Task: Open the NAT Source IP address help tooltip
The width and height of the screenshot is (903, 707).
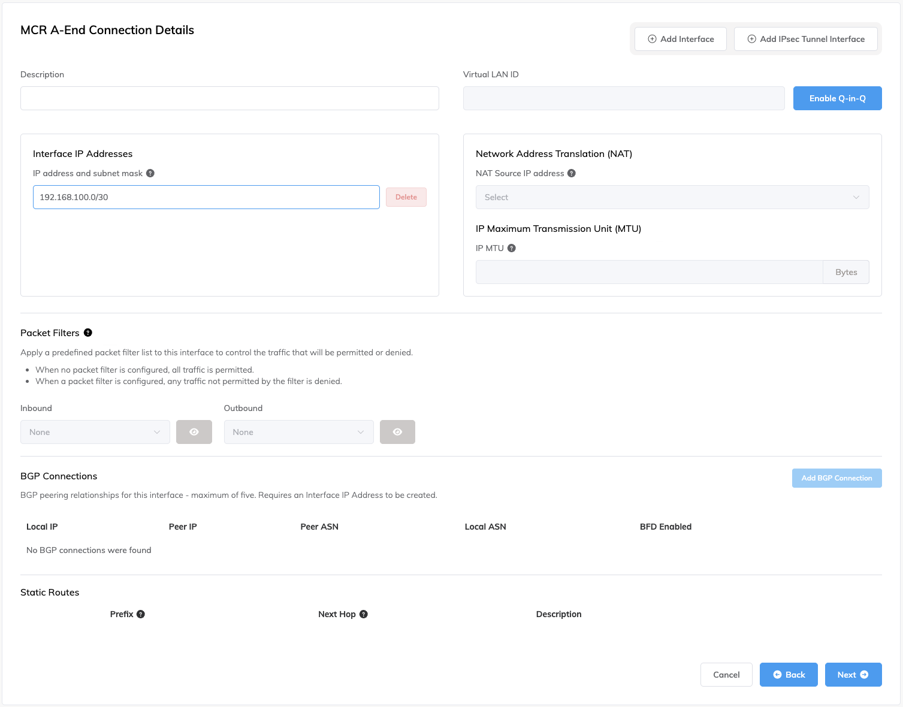Action: pyautogui.click(x=571, y=173)
